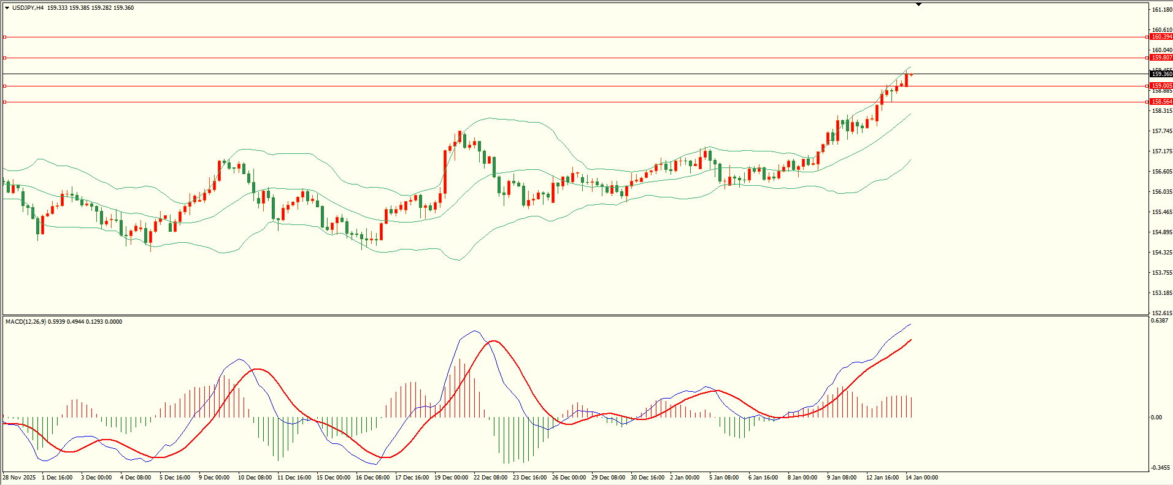Click the 14 Jan 00:00 time label
The width and height of the screenshot is (1173, 485).
pos(921,478)
